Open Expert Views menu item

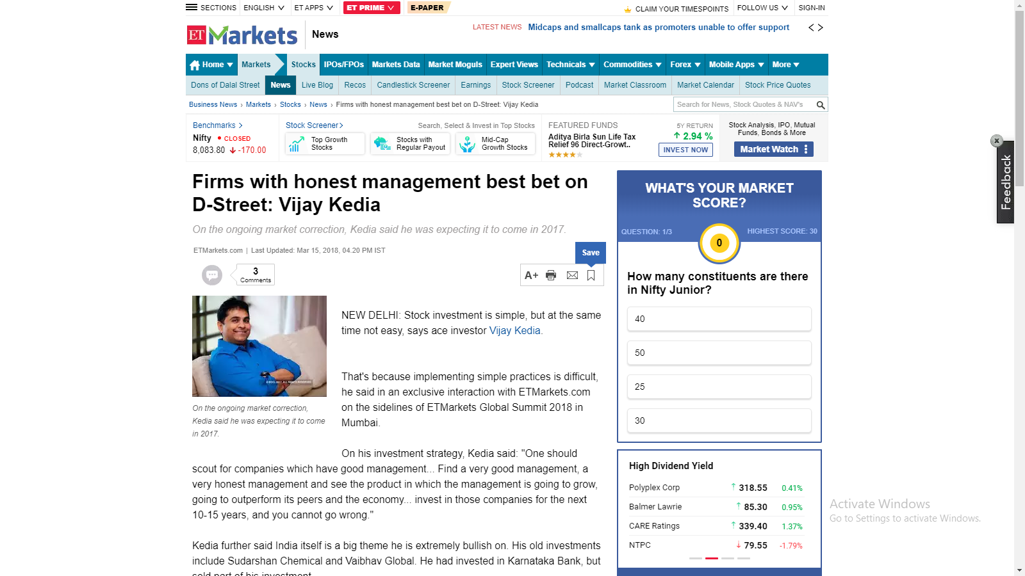(514, 65)
